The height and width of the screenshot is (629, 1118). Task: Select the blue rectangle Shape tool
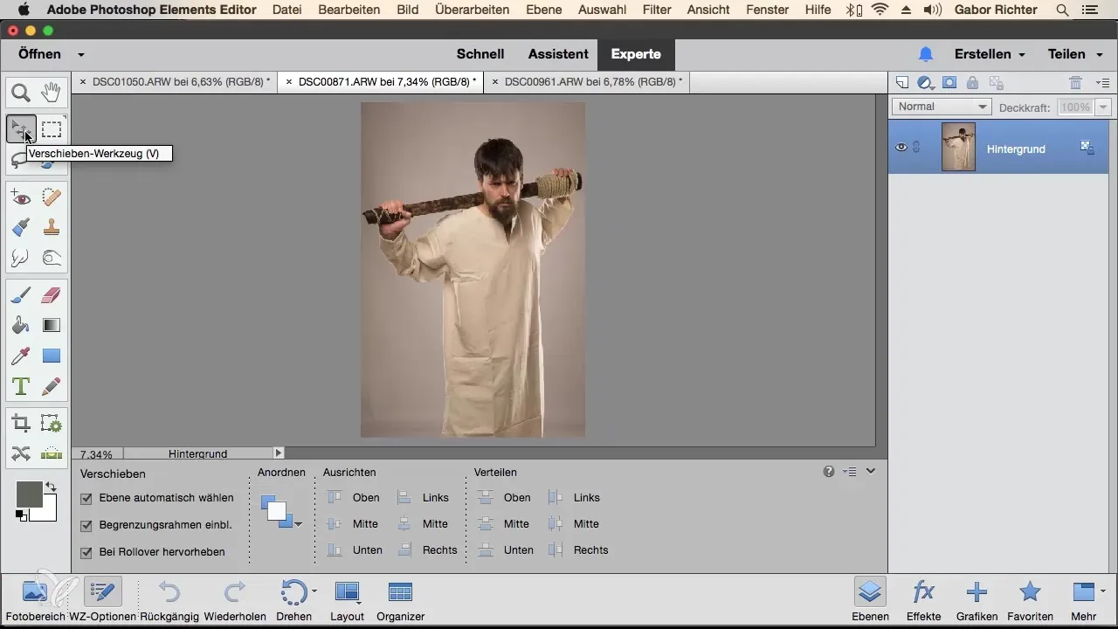[x=52, y=356]
